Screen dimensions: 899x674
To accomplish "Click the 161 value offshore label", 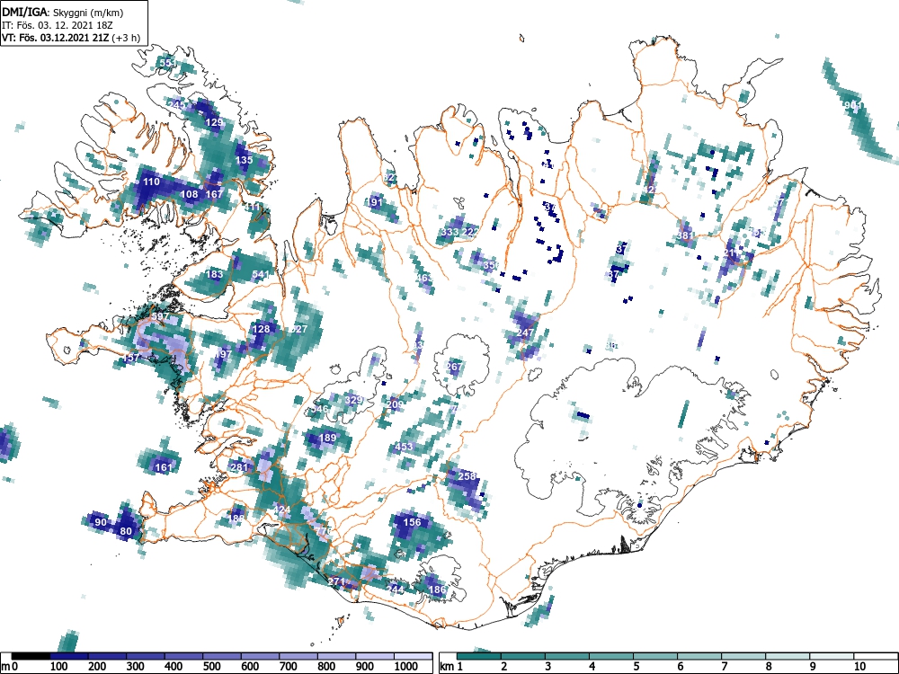I will click(164, 467).
